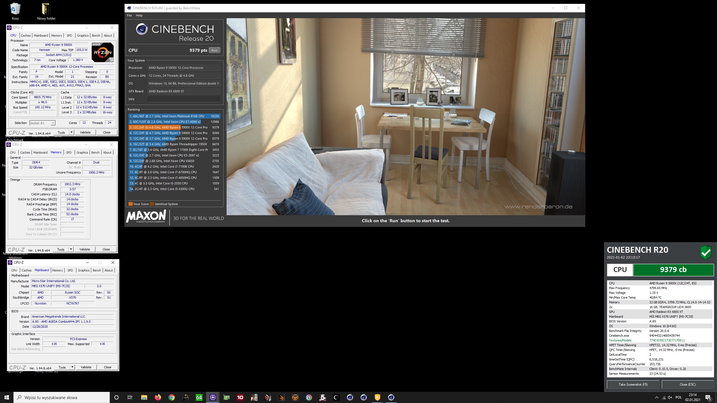Screen dimensions: 717x403
Task: Switch to Caches tab in top CPU-Z
Action: coord(26,36)
